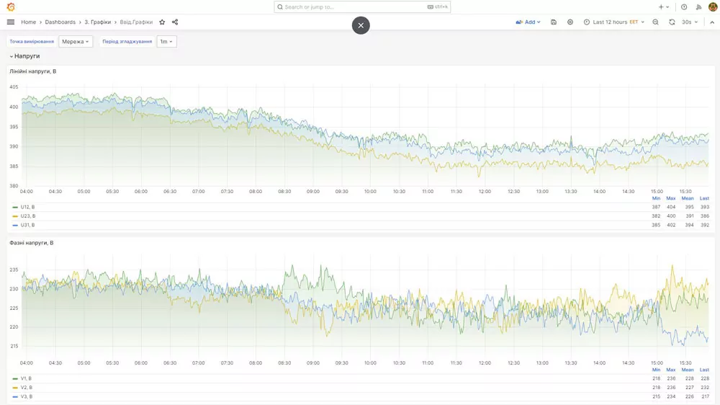Screen dimensions: 720x405
Task: Change V3 blue series color swatch
Action: 15,397
